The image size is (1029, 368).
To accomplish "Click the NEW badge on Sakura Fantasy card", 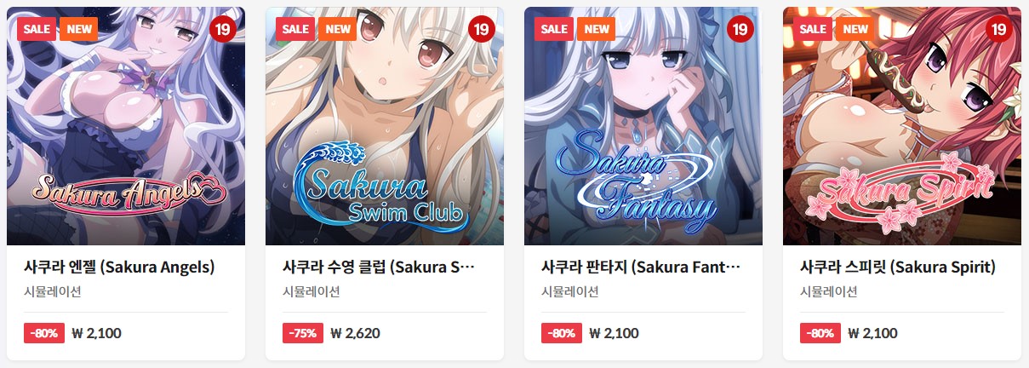I will click(x=597, y=28).
